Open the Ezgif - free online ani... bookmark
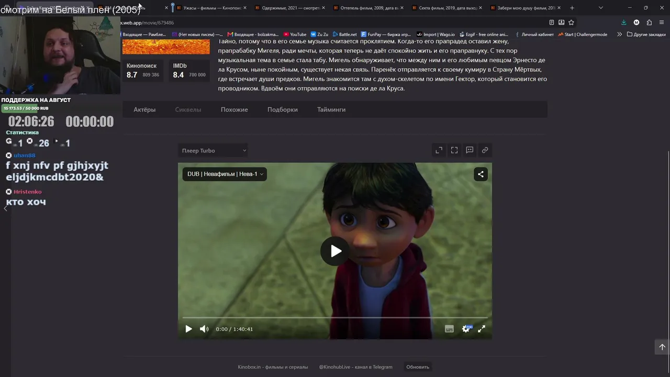 tap(484, 35)
